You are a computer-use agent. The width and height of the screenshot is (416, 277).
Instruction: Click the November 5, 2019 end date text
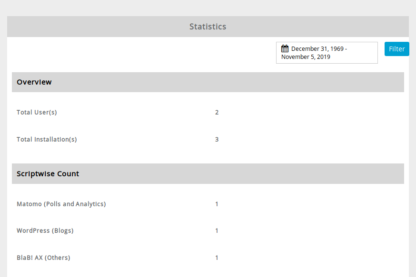coord(306,57)
